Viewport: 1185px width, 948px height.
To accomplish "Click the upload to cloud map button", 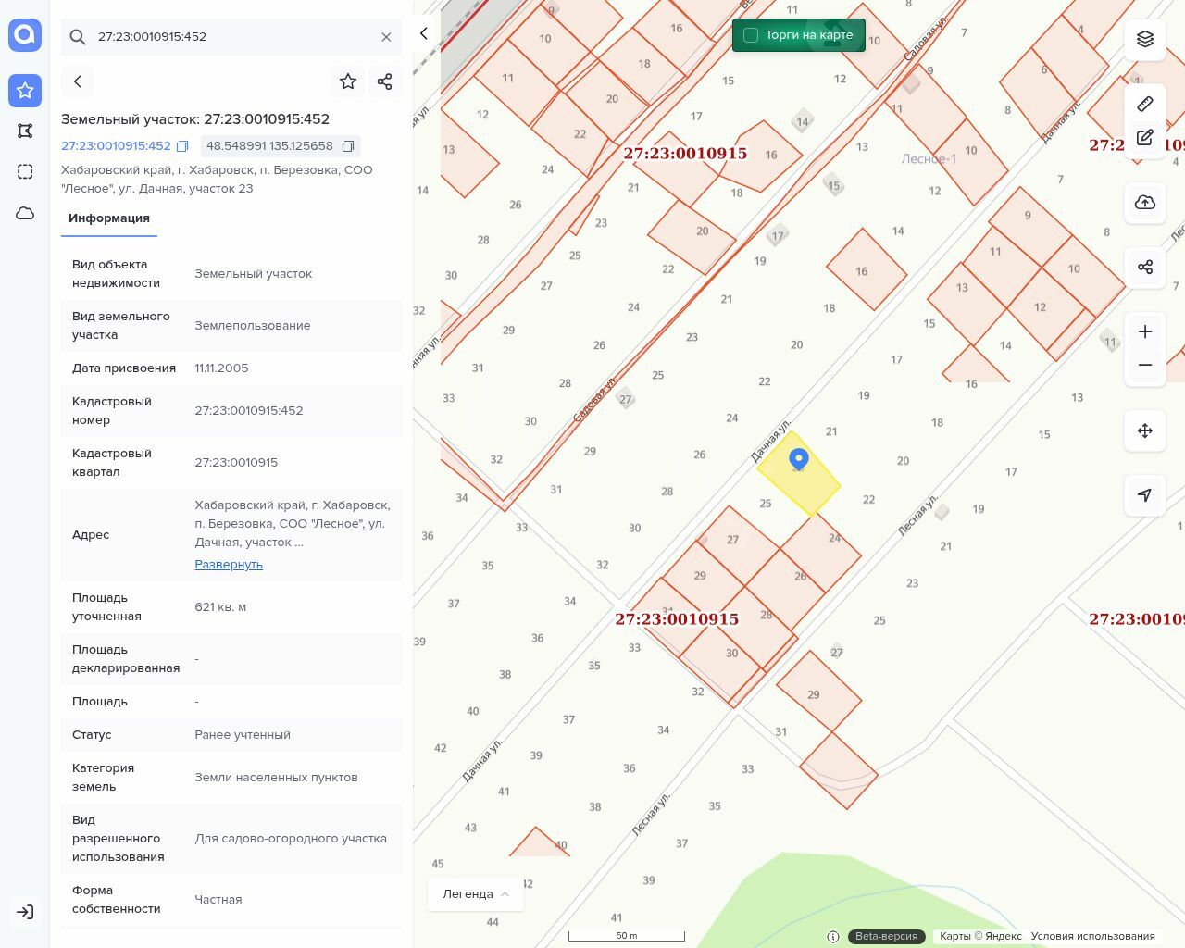I will 1145,203.
